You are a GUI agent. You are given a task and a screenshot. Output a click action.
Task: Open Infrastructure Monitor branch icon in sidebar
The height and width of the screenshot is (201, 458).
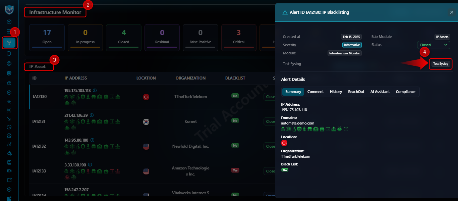(x=9, y=43)
